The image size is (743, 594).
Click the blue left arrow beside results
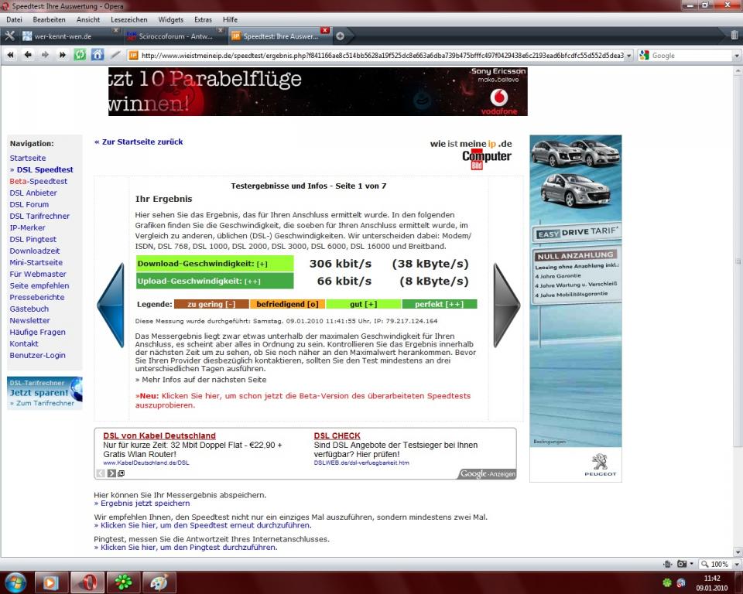(111, 305)
